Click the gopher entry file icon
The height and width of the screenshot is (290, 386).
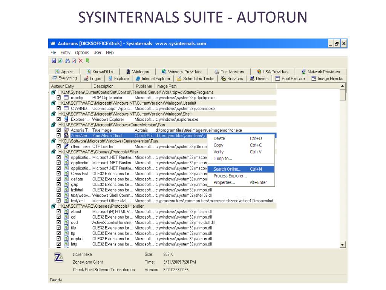click(66, 239)
